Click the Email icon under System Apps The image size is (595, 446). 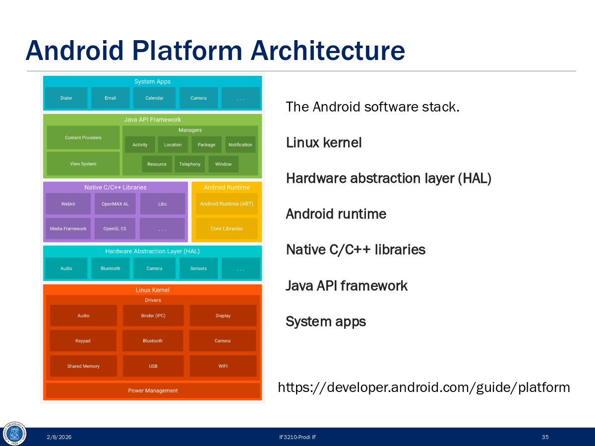coord(110,98)
